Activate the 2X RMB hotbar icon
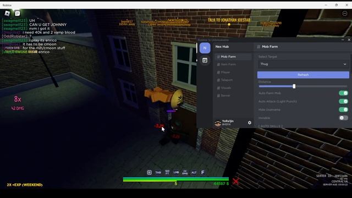The width and height of the screenshot is (352, 198). [x=185, y=172]
